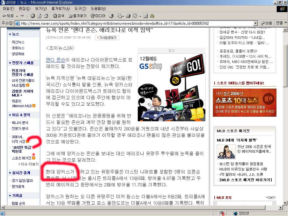
Task: Open 포토뉴스 in the sidebar
Action: point(18,48)
